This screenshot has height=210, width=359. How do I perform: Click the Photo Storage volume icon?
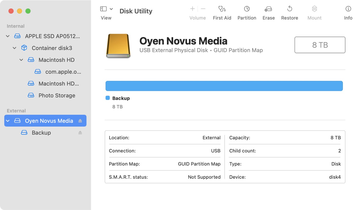point(31,96)
